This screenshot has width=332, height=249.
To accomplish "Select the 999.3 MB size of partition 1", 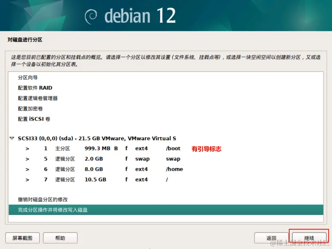I will pyautogui.click(x=98, y=149).
